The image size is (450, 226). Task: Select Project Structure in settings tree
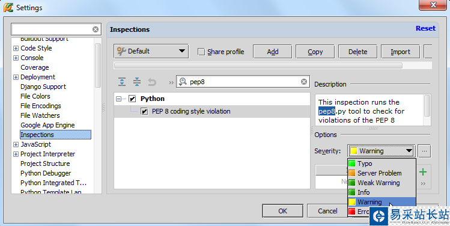[x=45, y=163]
